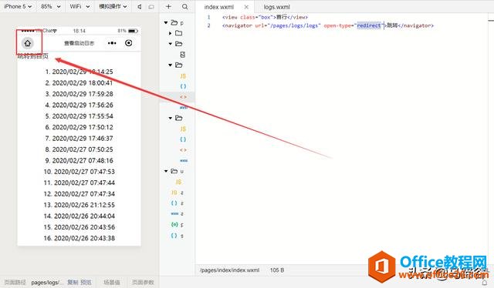
Task: Click the 场景值 button in bottom bar
Action: pyautogui.click(x=112, y=283)
